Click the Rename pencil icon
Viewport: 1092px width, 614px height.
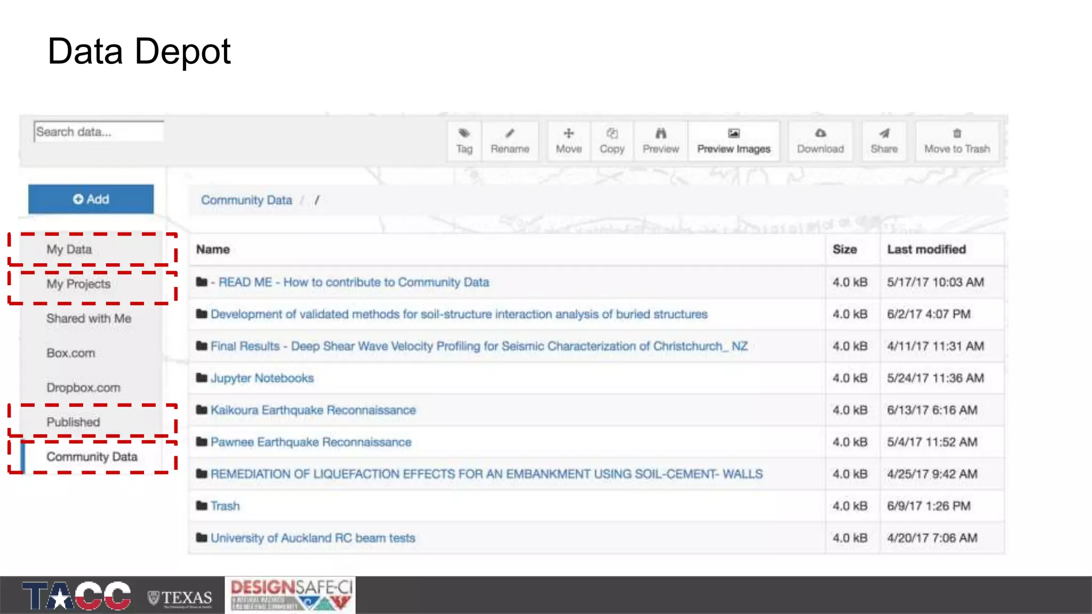510,134
